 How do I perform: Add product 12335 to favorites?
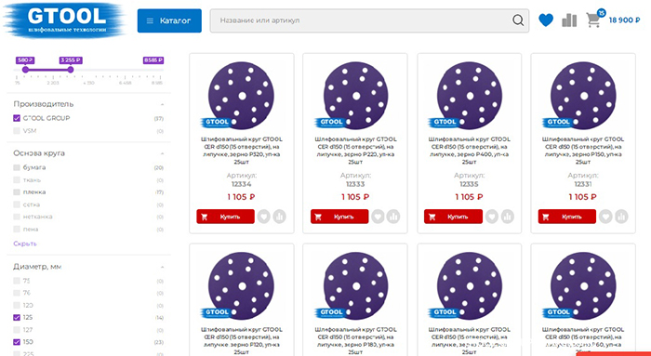(492, 217)
